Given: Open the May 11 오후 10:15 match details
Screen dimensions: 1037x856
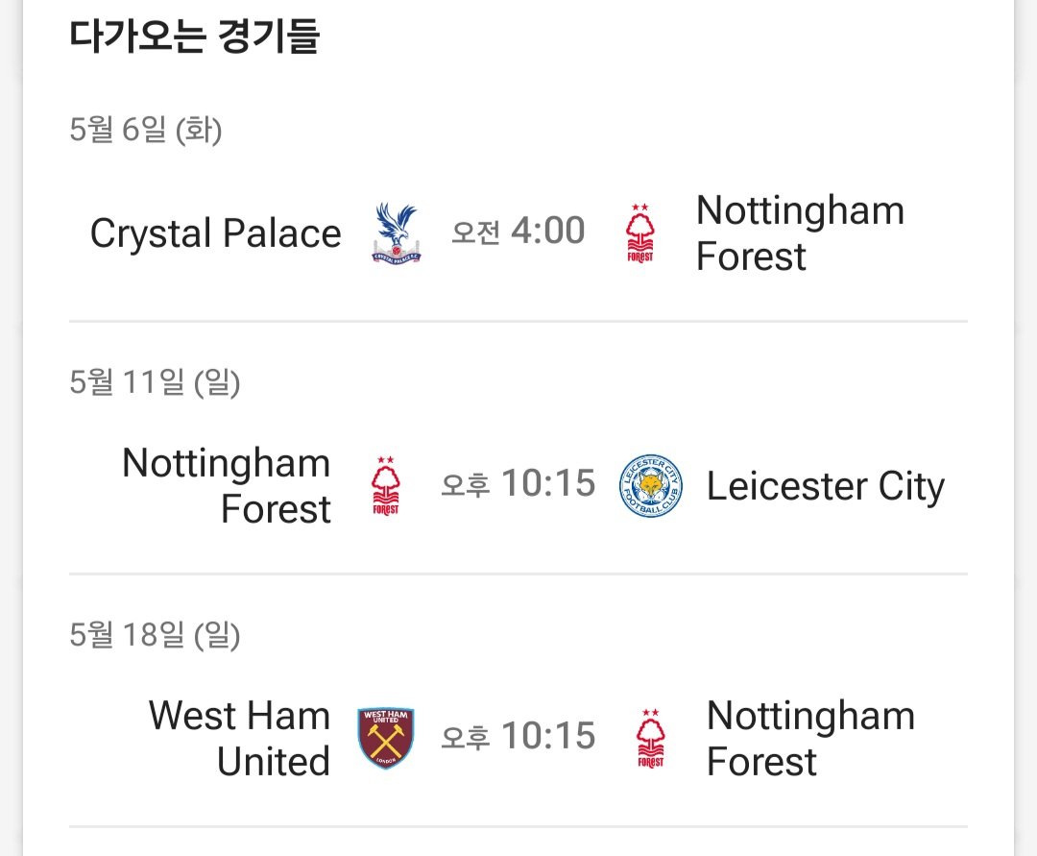Looking at the screenshot, I should point(518,483).
